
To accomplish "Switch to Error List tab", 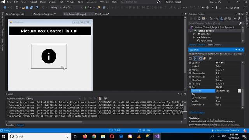I will 11,125.
